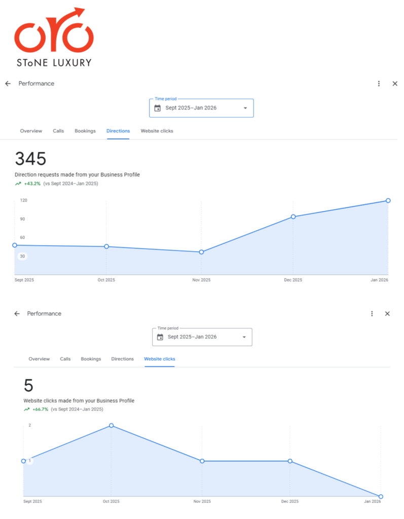The width and height of the screenshot is (404, 519).
Task: Click Dec 2025 data point on Website clicks chart
Action: (x=290, y=461)
